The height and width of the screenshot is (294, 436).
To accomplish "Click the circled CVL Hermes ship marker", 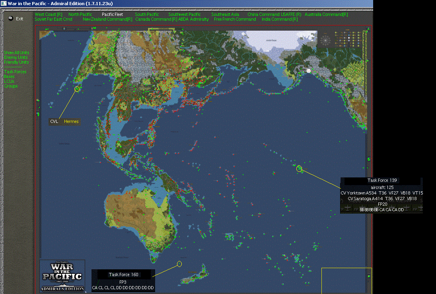I will point(77,89).
